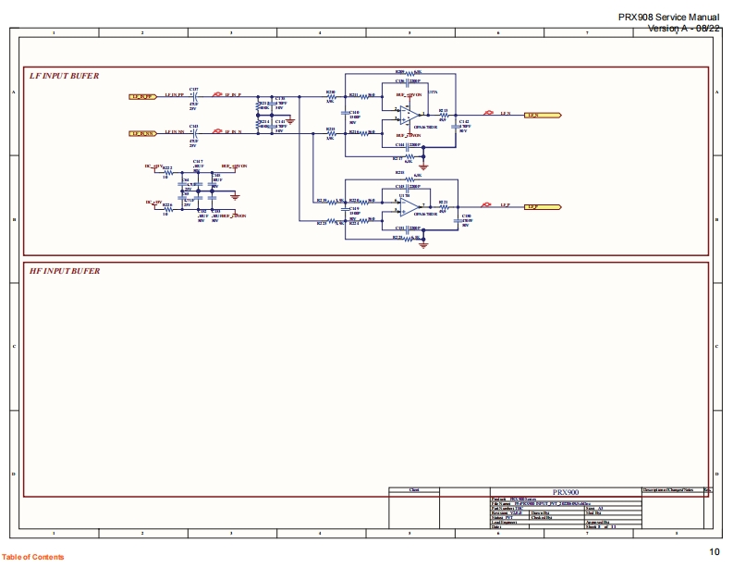
Task: Click the R213 resistor at U17A output
Action: 443,116
